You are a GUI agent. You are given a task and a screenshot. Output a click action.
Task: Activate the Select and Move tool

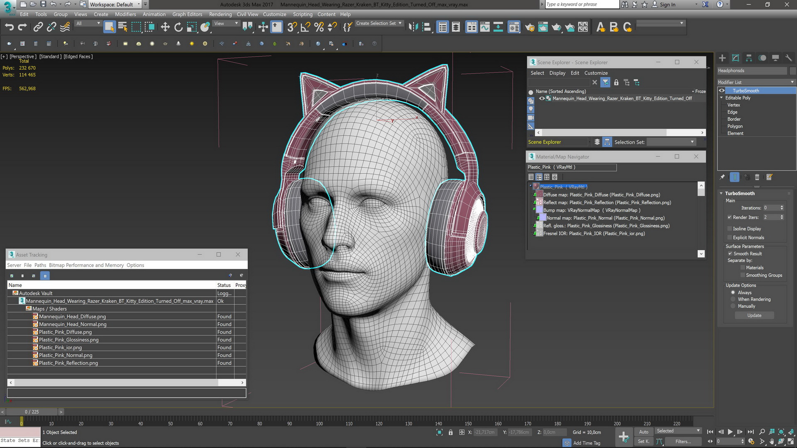[x=165, y=27]
